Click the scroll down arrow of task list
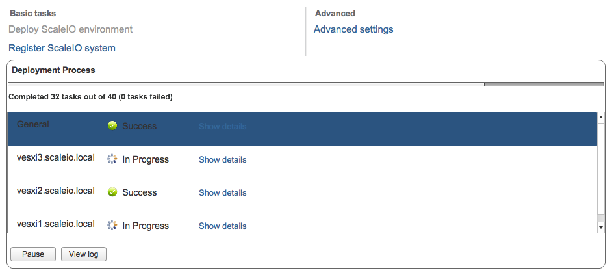 (x=600, y=227)
